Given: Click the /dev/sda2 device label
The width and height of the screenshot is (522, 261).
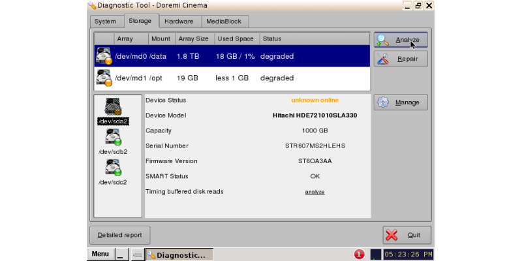Looking at the screenshot, I should [x=113, y=121].
